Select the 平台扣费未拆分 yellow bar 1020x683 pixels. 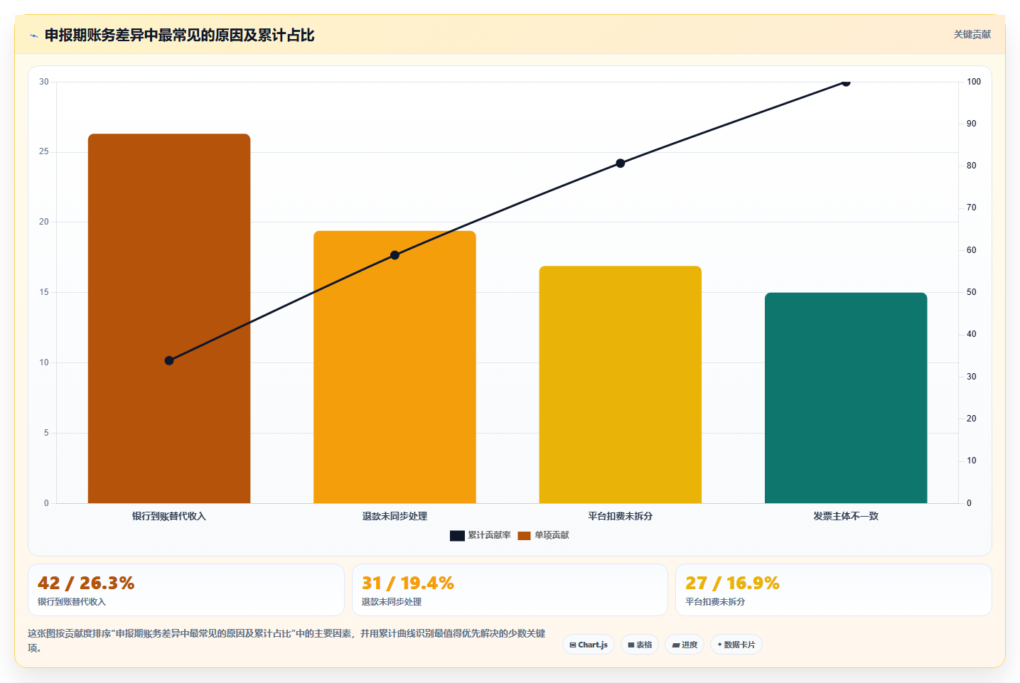pyautogui.click(x=621, y=384)
